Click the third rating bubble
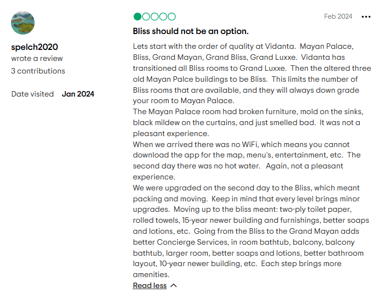This screenshot has height=293, width=384. (x=154, y=16)
